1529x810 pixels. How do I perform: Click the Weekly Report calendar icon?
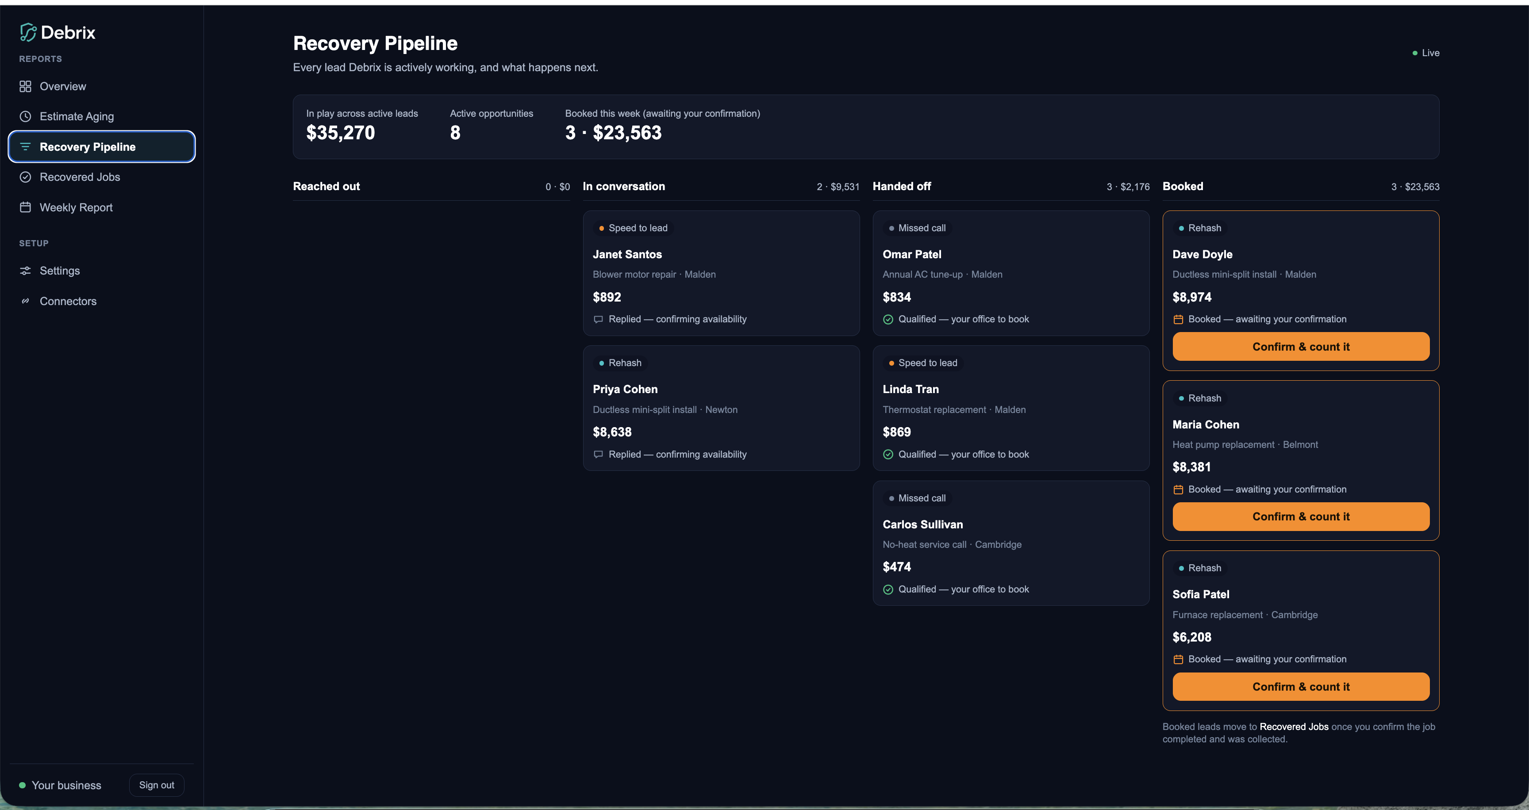pos(25,207)
